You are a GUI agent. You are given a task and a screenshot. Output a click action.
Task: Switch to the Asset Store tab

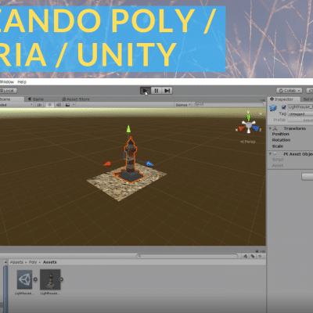(76, 99)
